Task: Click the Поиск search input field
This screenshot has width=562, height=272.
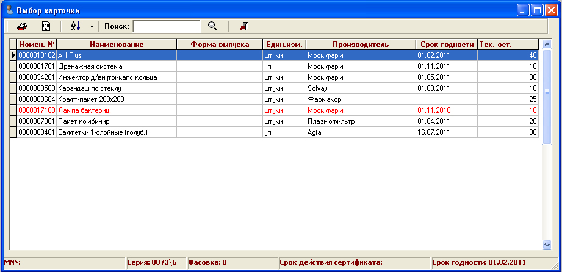Action: point(167,26)
